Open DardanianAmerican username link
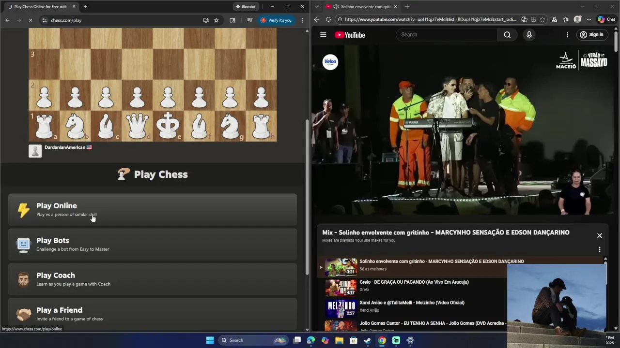This screenshot has width=620, height=348. click(65, 147)
